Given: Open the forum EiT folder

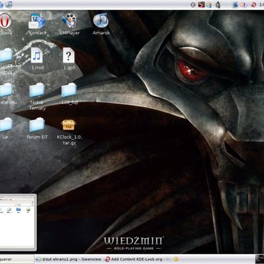Looking at the screenshot, I should click(37, 125).
